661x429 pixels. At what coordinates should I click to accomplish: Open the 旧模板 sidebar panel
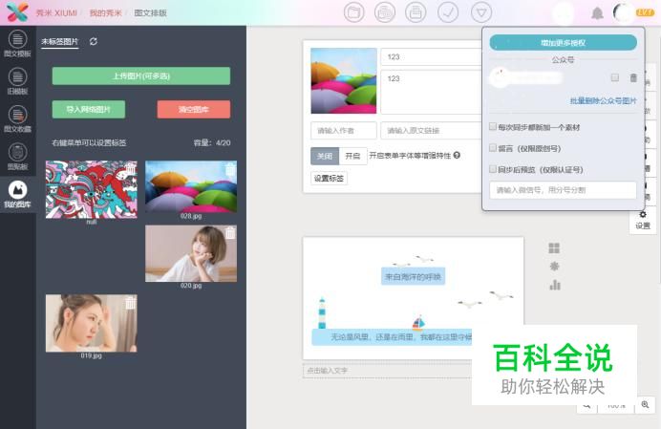click(x=17, y=81)
